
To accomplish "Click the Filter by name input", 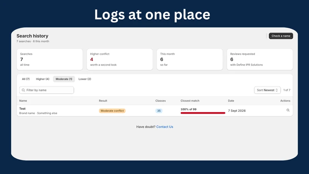I will [46, 90].
